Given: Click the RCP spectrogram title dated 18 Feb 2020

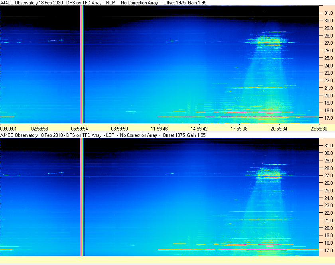Looking at the screenshot, I should click(103, 3).
